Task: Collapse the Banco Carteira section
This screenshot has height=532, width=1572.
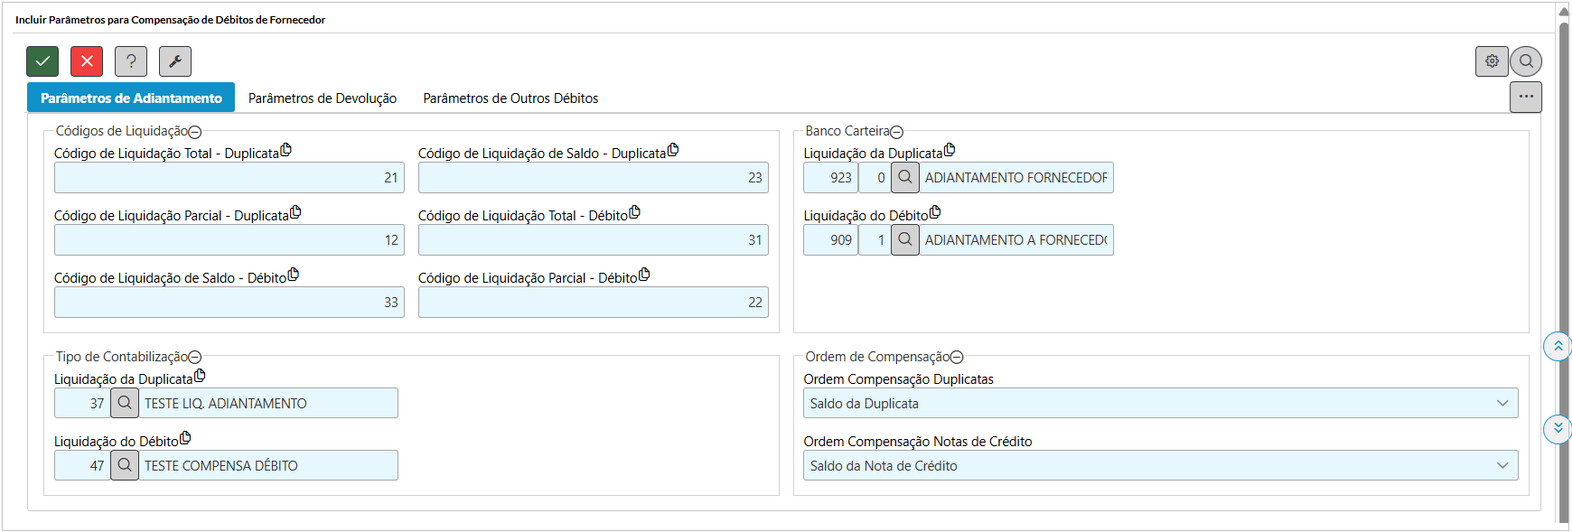Action: point(897,132)
